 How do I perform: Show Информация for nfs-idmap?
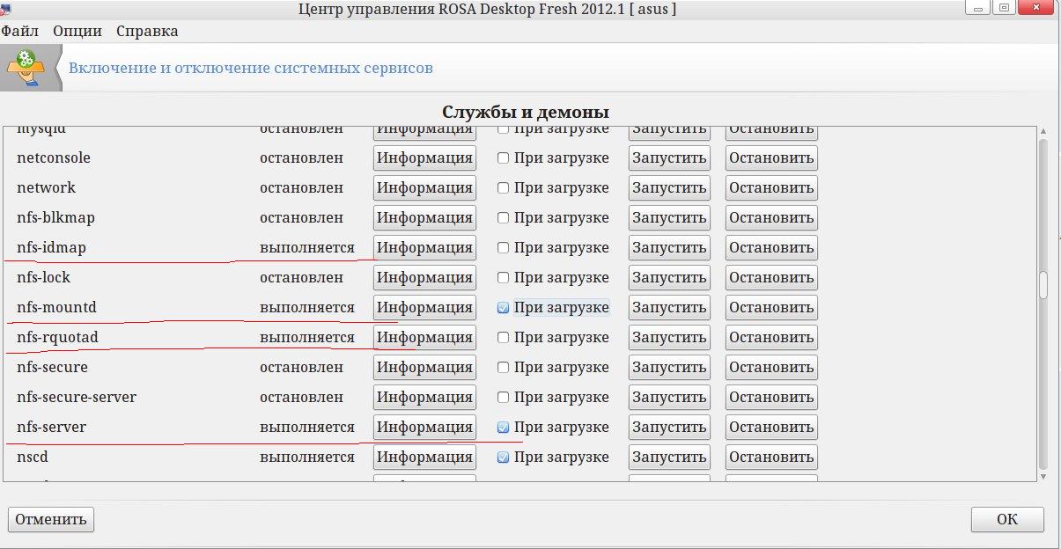click(424, 248)
